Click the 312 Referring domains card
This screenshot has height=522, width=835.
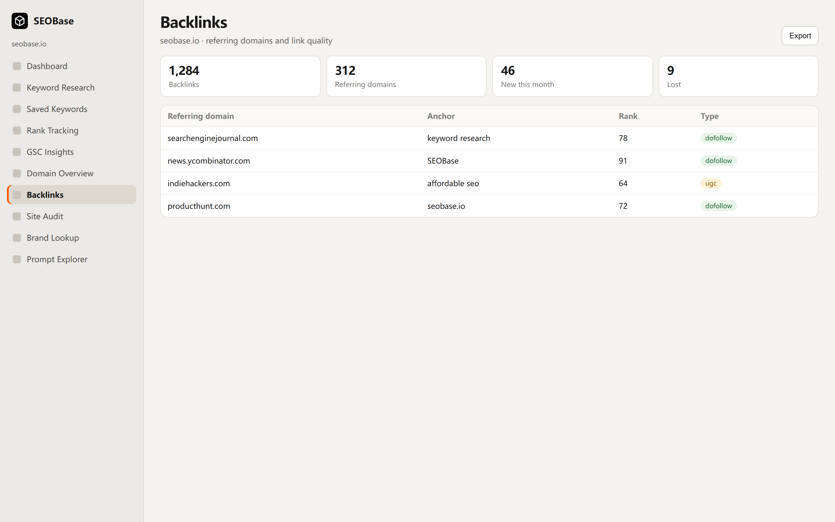click(x=406, y=76)
